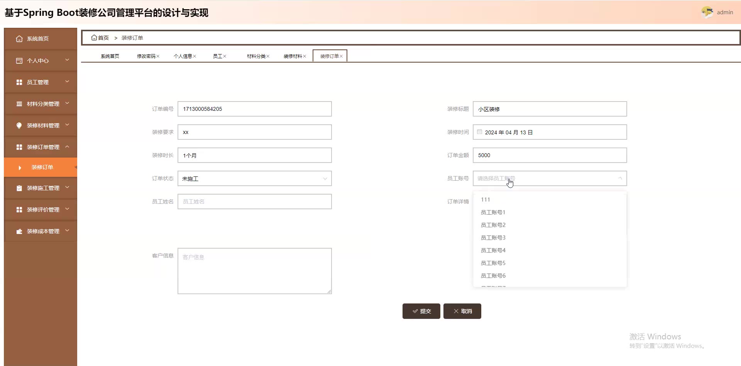741x366 pixels.
Task: Open 系统首页 in the sidebar
Action: [x=41, y=39]
